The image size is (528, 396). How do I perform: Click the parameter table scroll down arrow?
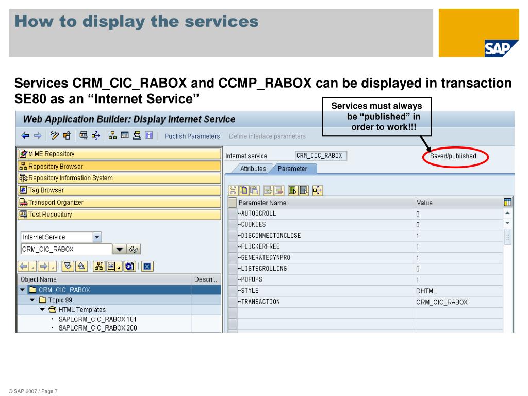point(507,223)
